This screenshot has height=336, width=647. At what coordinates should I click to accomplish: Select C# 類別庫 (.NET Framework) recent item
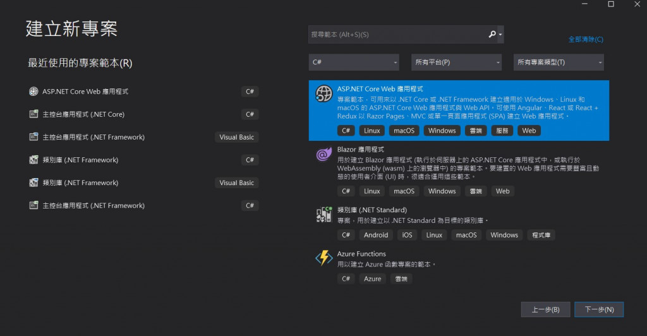pos(143,160)
